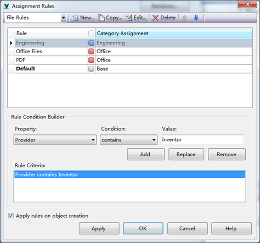Click the Add button

(146, 154)
